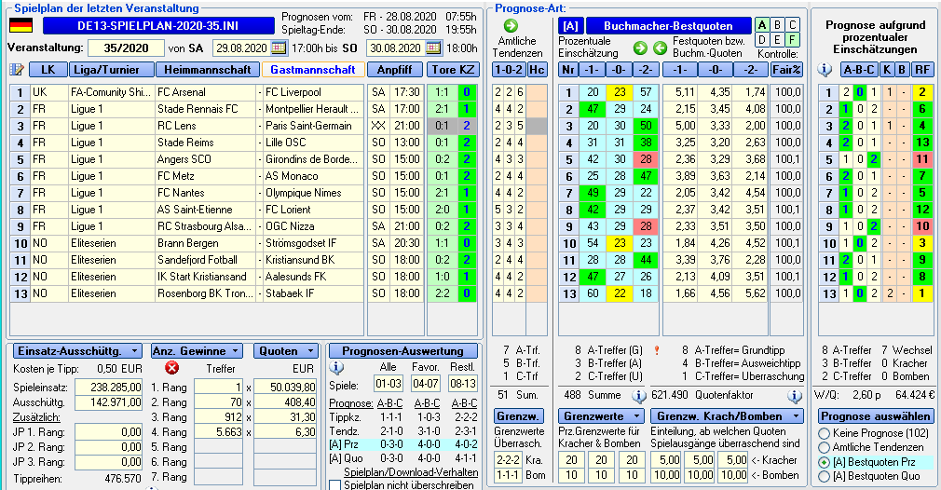Click the 1-0-2 tendency header button
The image size is (941, 490).
click(x=509, y=70)
